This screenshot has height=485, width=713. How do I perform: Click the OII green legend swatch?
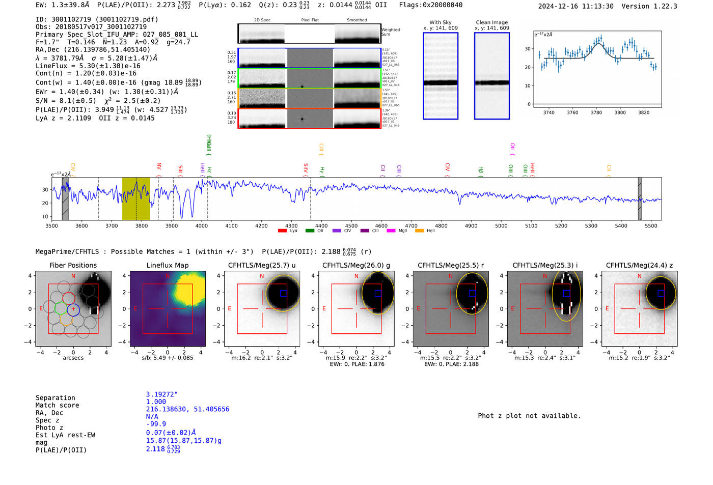(310, 231)
